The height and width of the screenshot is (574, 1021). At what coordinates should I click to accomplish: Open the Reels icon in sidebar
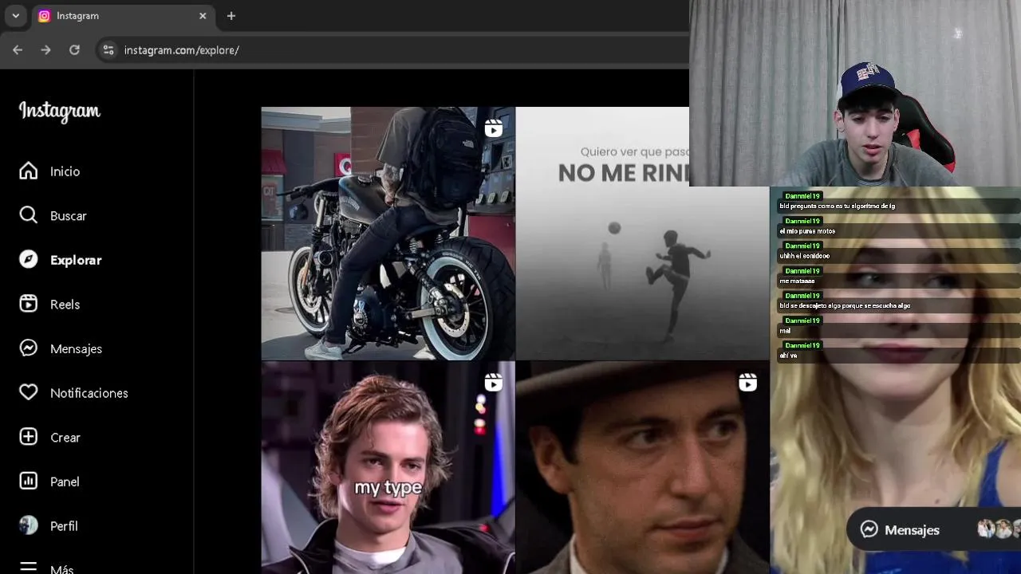[x=29, y=304]
